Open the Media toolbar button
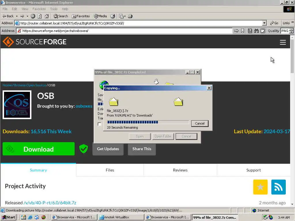The height and width of the screenshot is (221, 295). [100, 16]
